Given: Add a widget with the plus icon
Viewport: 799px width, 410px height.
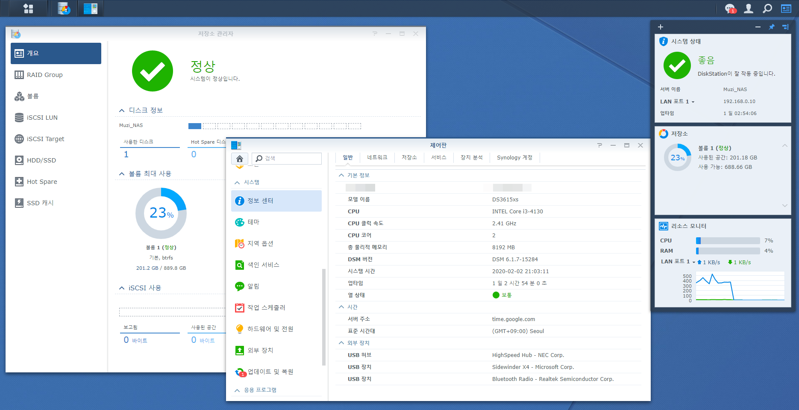Looking at the screenshot, I should pyautogui.click(x=661, y=27).
